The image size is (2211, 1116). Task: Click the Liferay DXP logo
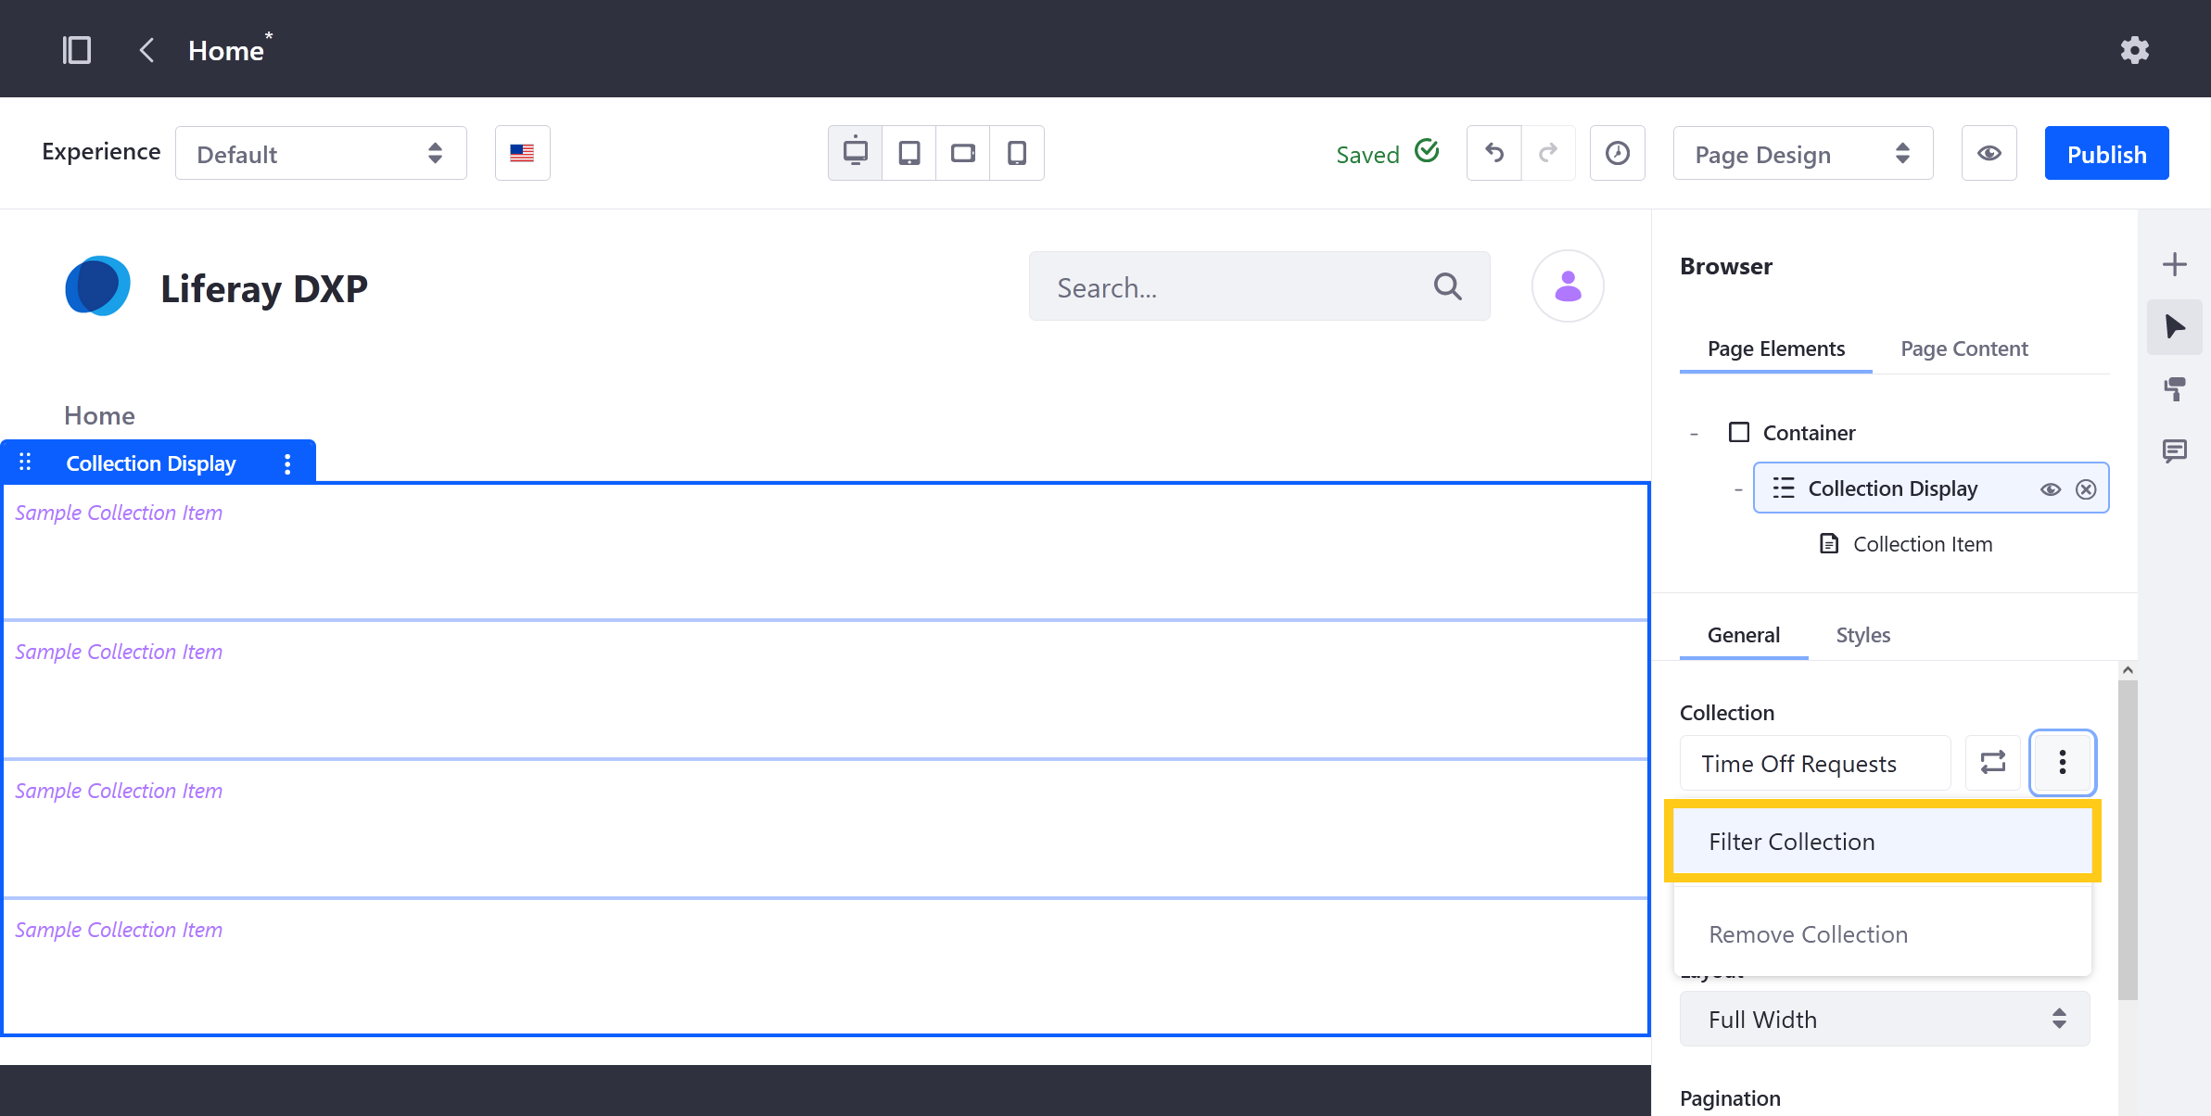pyautogui.click(x=97, y=286)
